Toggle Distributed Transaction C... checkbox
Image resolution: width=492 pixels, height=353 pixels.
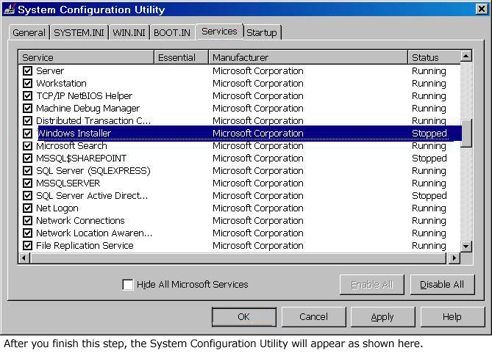coord(28,120)
